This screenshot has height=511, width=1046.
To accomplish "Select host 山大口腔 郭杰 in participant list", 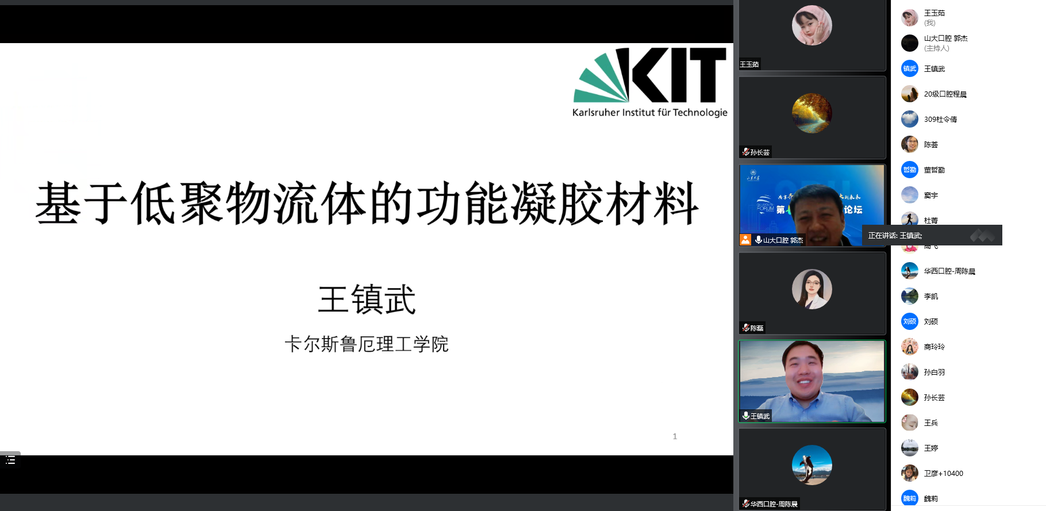I will pyautogui.click(x=945, y=43).
